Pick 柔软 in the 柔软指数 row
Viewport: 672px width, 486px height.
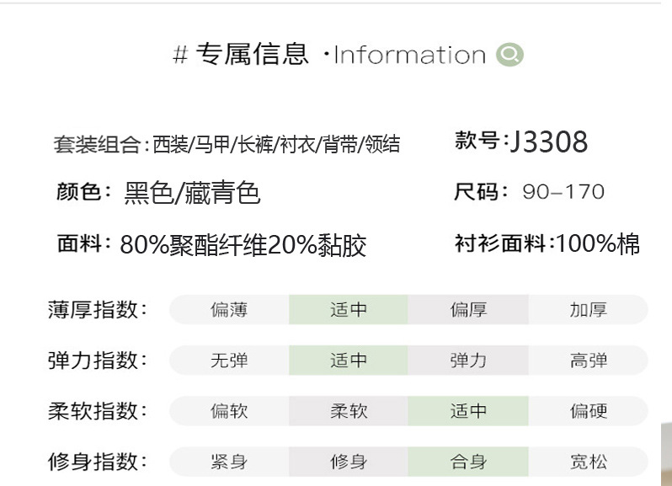point(349,411)
